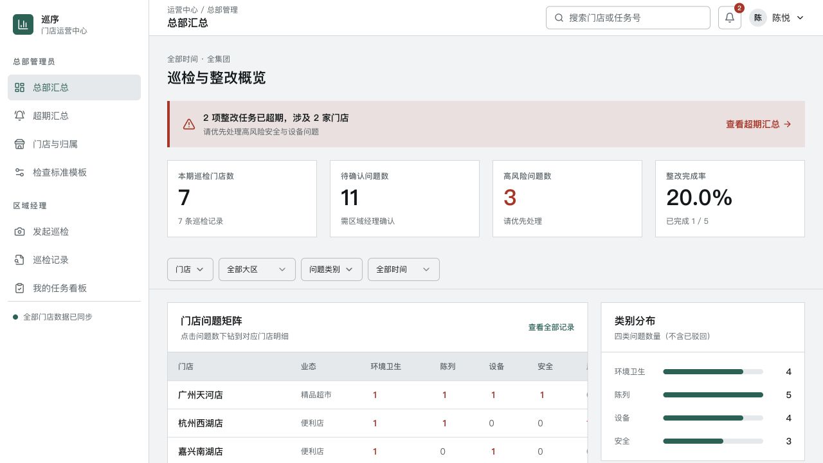Viewport: 823px width, 463px height.
Task: Click the 陈 user avatar
Action: (x=758, y=18)
